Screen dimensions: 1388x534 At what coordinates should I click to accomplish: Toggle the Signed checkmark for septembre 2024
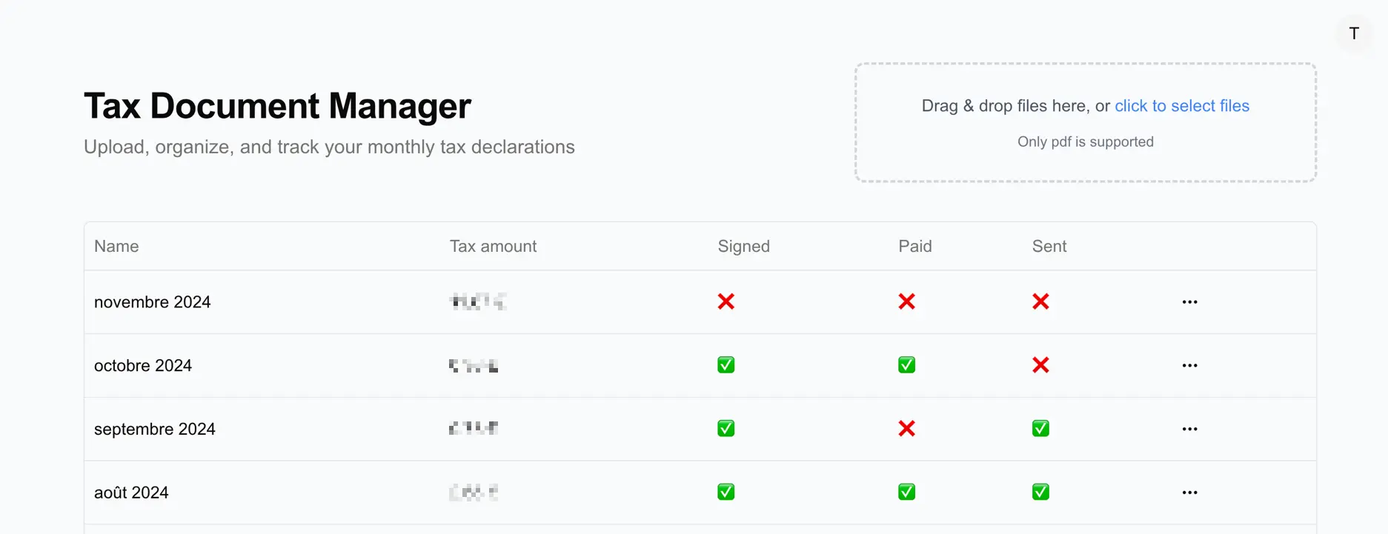(725, 429)
